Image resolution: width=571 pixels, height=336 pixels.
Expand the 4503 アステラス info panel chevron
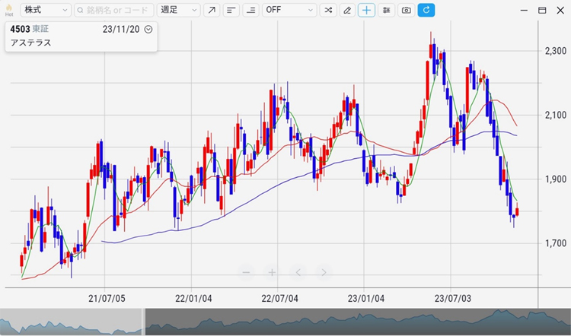[148, 29]
